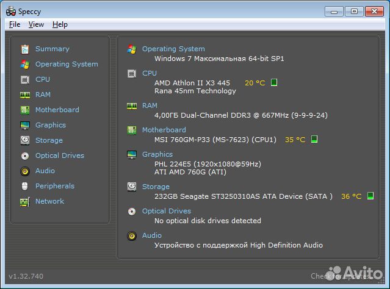This screenshot has width=390, height=289.
Task: Select the Storage disk icon in sidebar
Action: [24, 140]
